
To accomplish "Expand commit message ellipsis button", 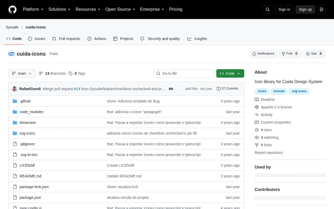I will tap(171, 89).
